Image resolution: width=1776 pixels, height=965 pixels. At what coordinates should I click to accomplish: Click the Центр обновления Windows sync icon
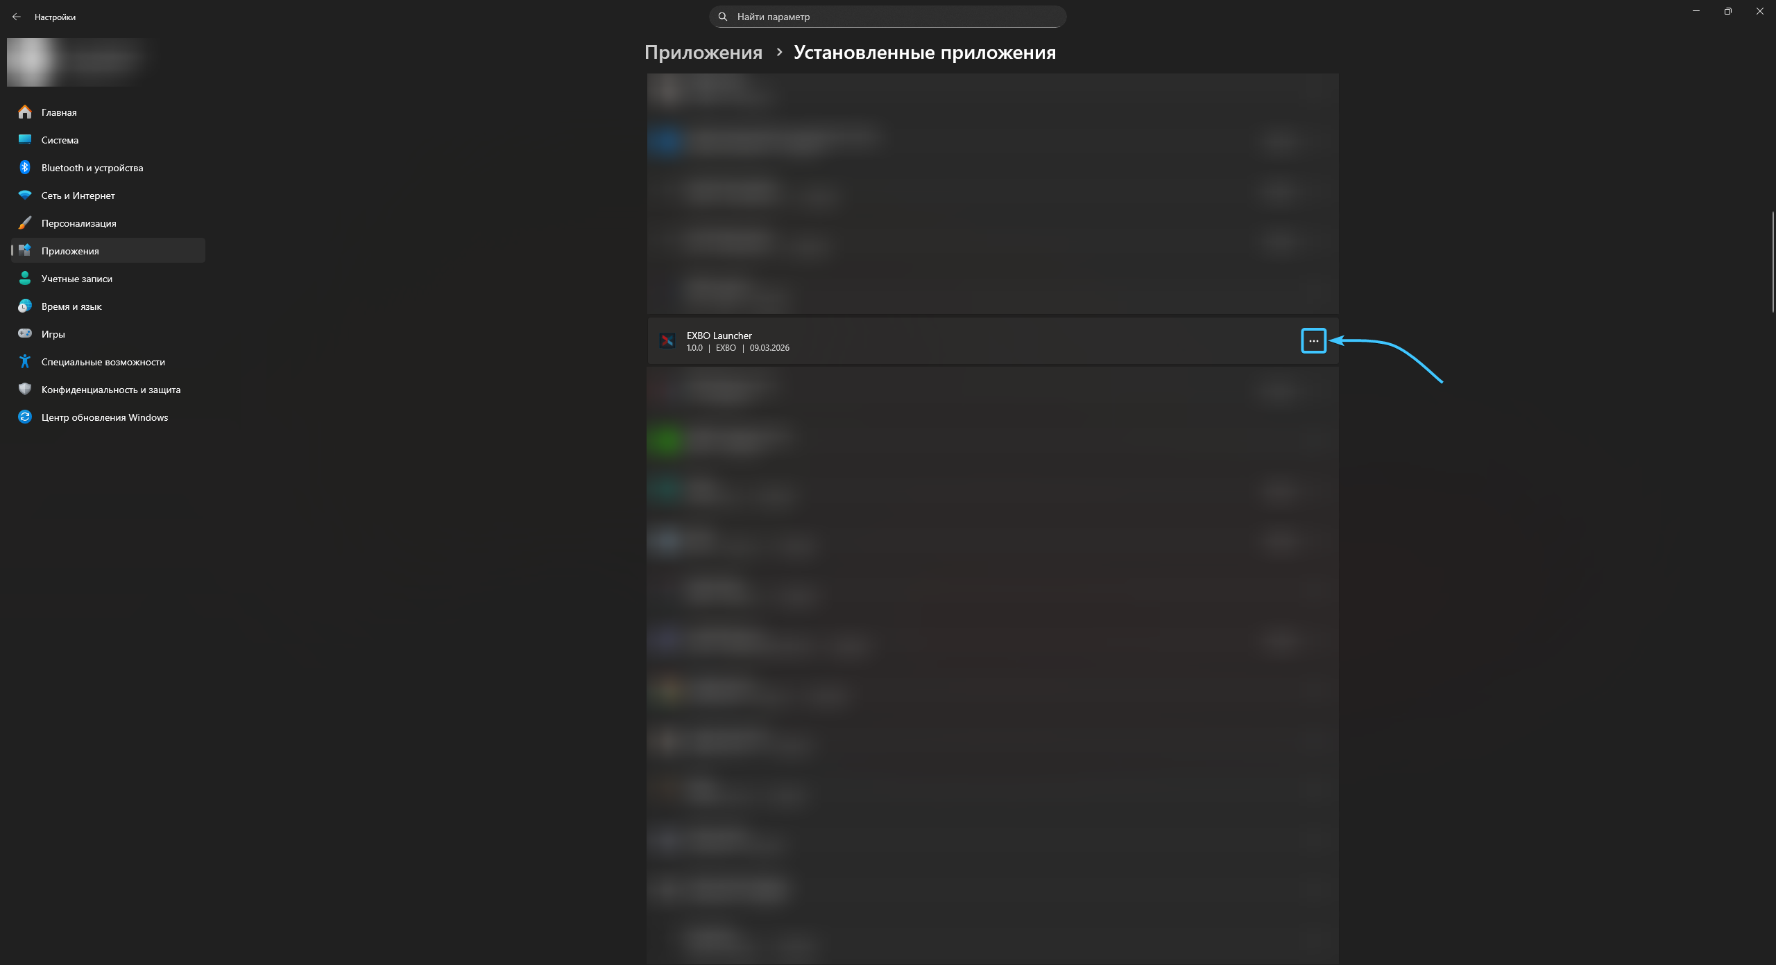[25, 417]
